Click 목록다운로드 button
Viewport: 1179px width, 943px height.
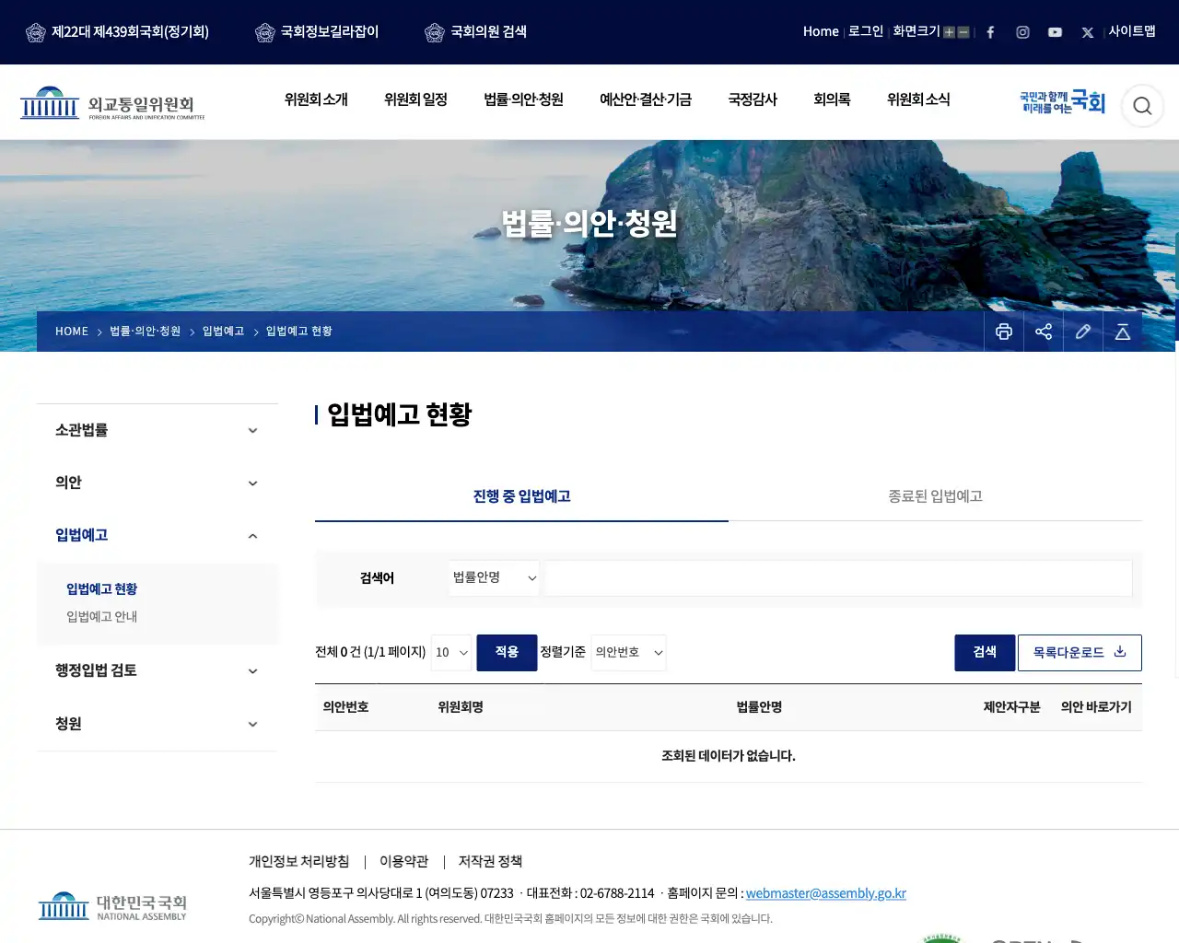(1080, 652)
